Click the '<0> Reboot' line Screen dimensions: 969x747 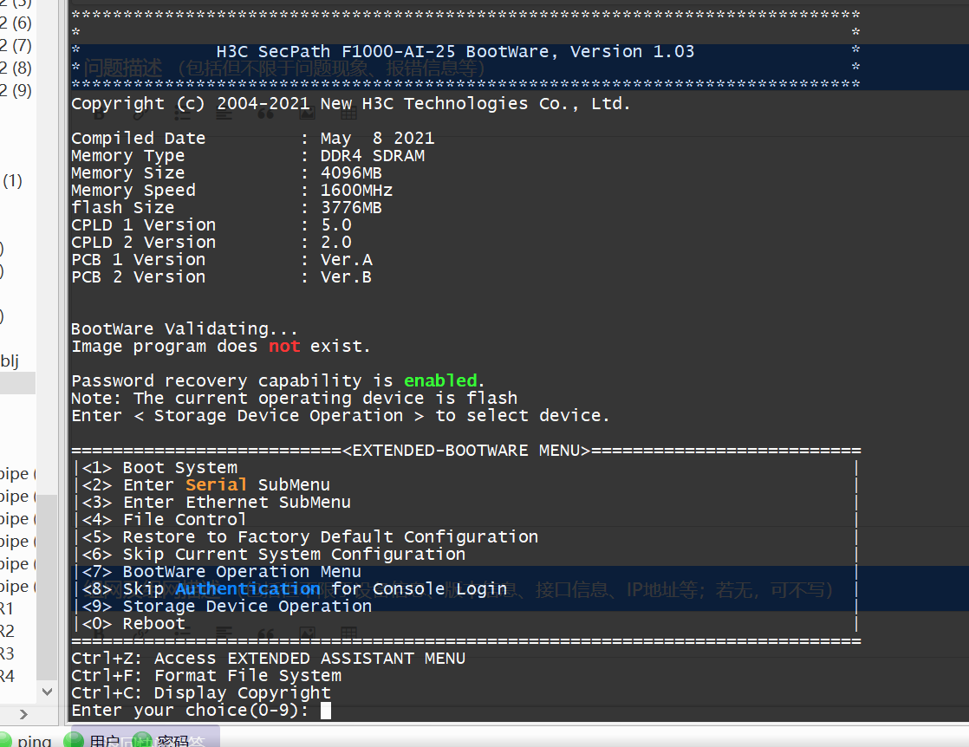(x=133, y=623)
